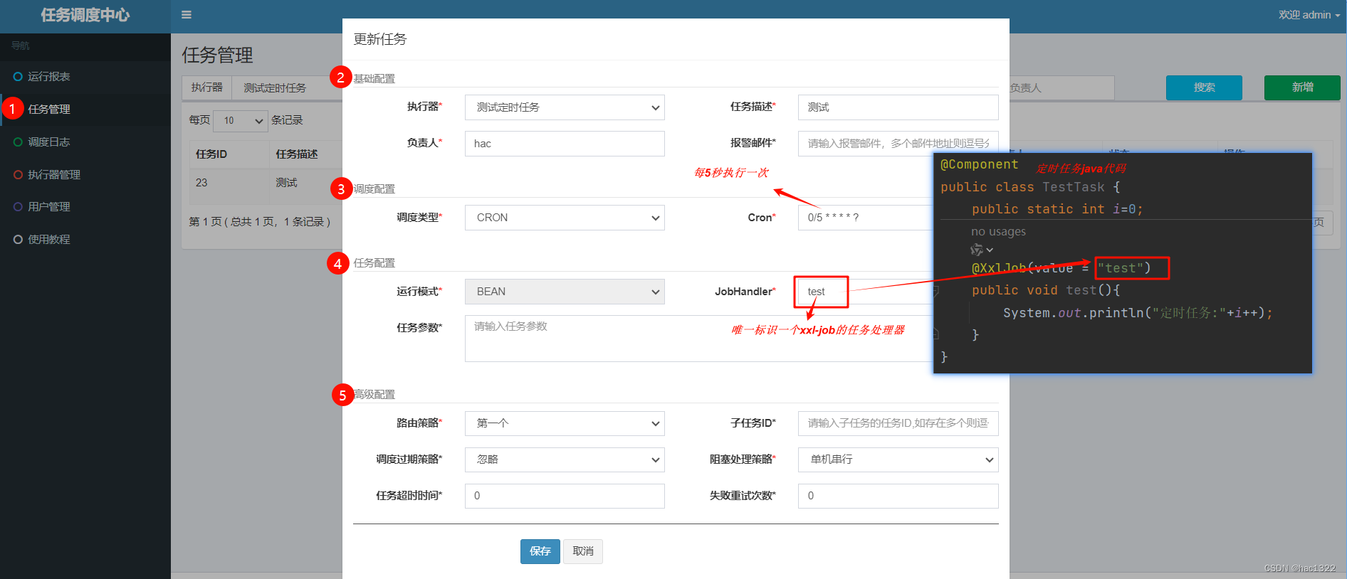1347x579 pixels.
Task: Click the 搜索 button
Action: point(1204,87)
